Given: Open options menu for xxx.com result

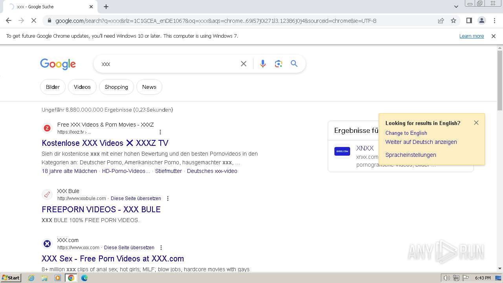Looking at the screenshot, I should (161, 248).
